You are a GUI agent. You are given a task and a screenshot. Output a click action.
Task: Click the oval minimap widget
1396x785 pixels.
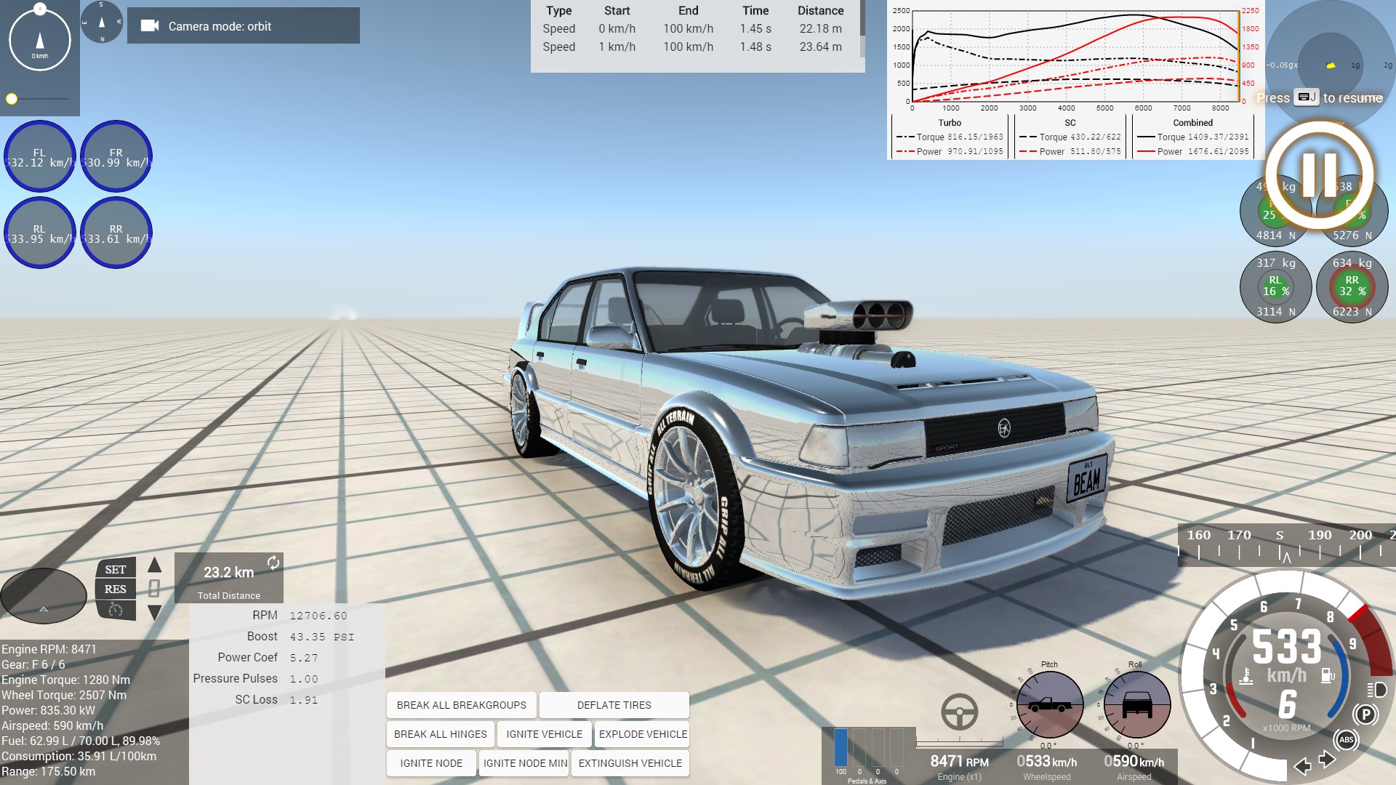click(44, 596)
